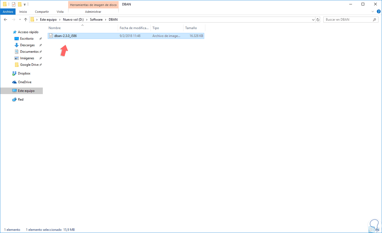Image resolution: width=382 pixels, height=233 pixels.
Task: Switch to the Compartir ribbon tab
Action: tap(42, 12)
